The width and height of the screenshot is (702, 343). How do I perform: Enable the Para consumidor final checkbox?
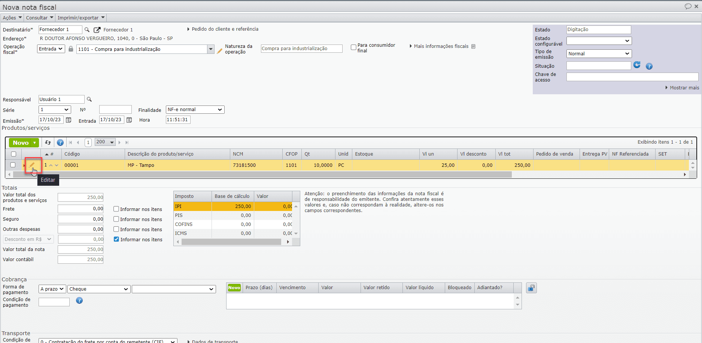point(353,48)
